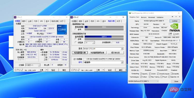Enable the 线程数 checkbox
Screen dimensions: 194x98
(76, 42)
